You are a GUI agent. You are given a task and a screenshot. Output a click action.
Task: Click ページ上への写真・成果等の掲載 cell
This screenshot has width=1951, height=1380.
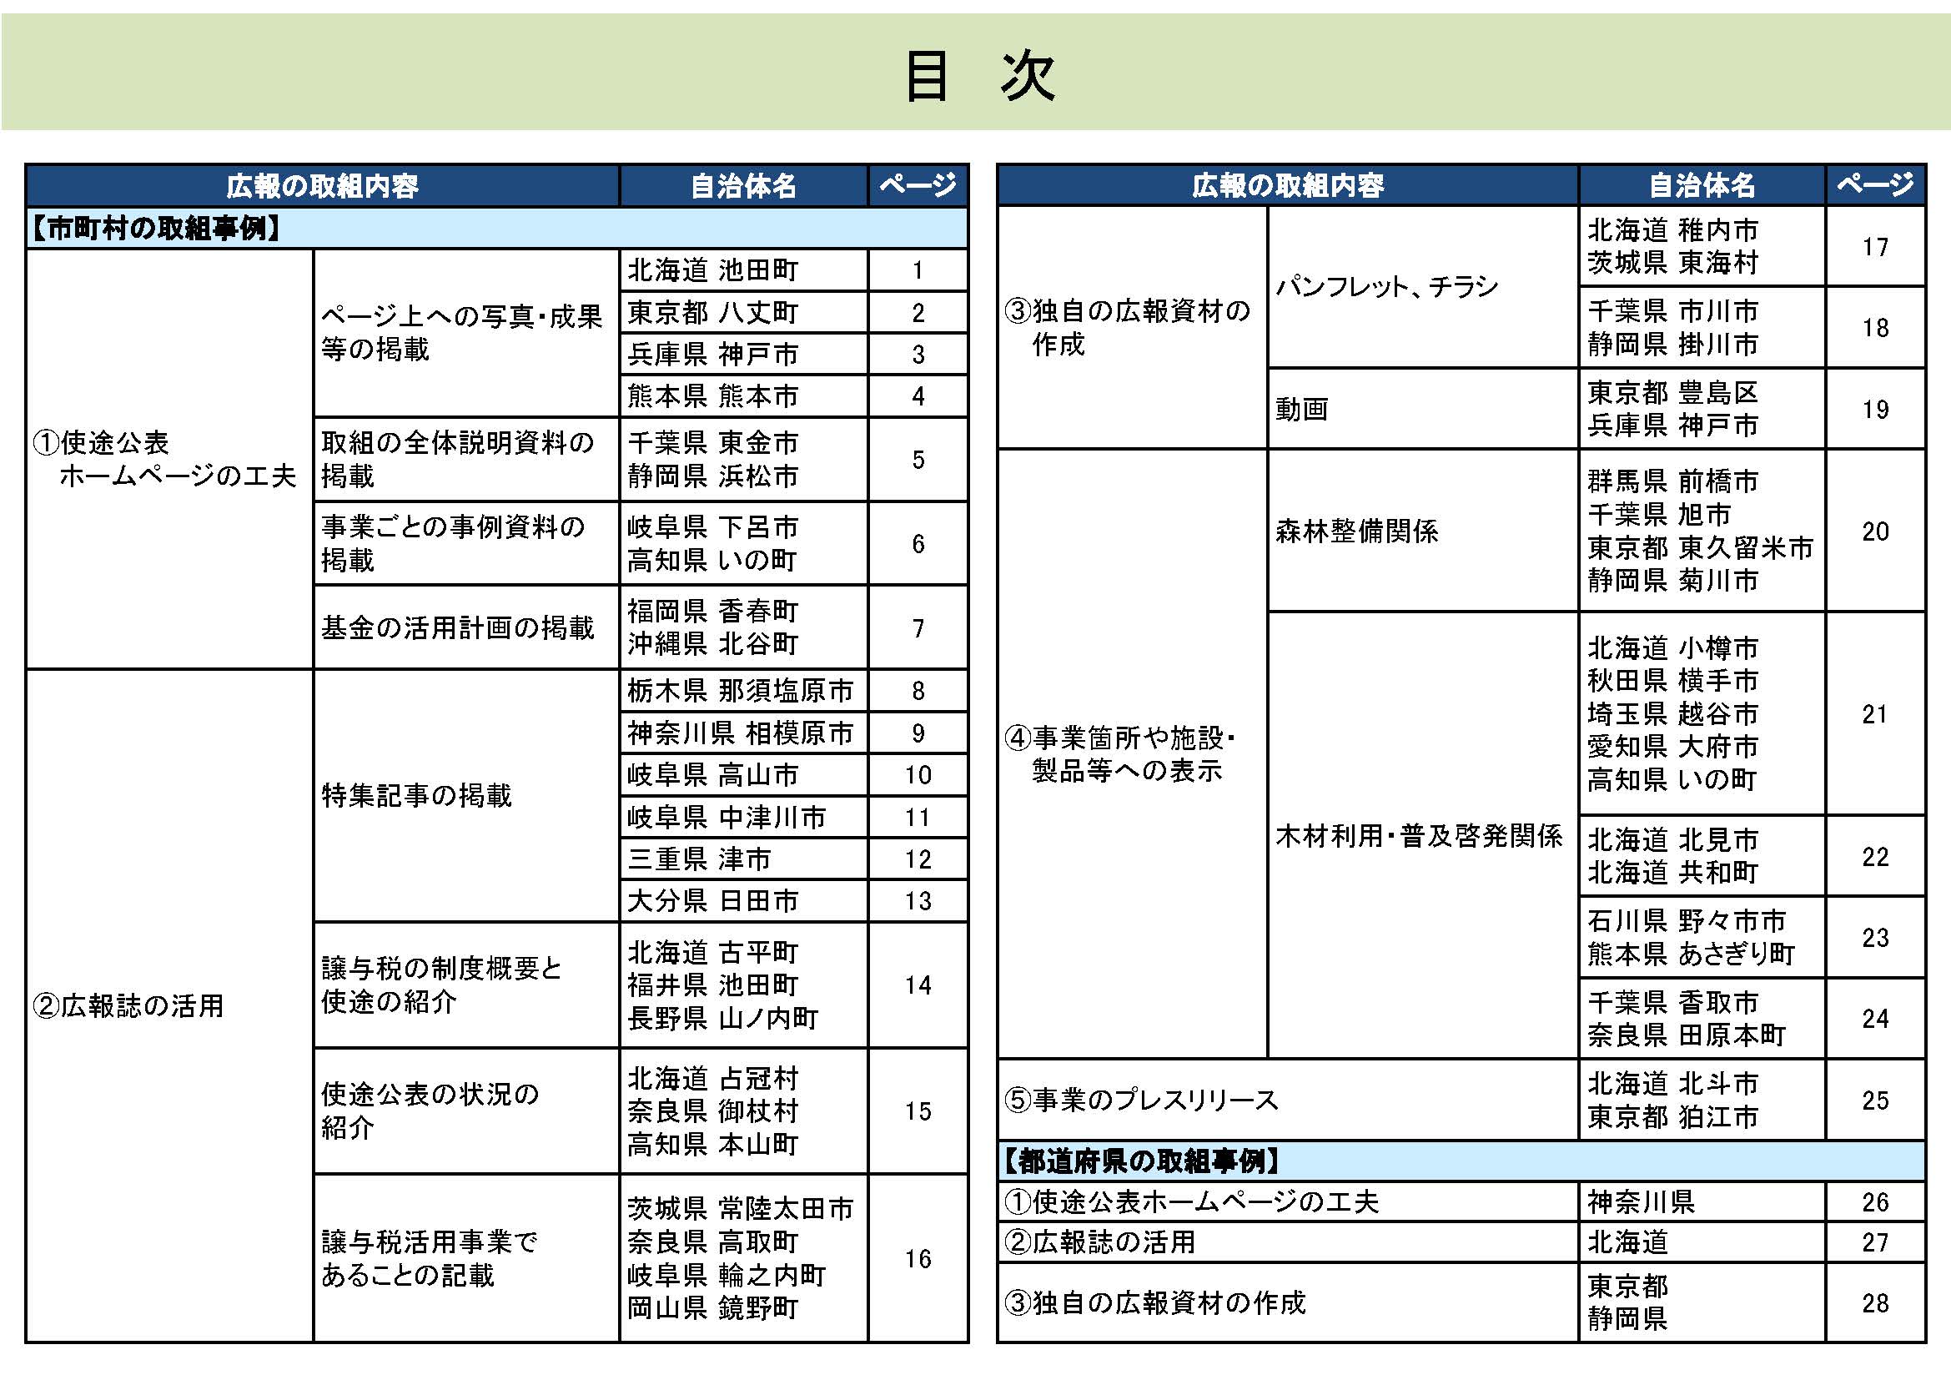coord(466,332)
